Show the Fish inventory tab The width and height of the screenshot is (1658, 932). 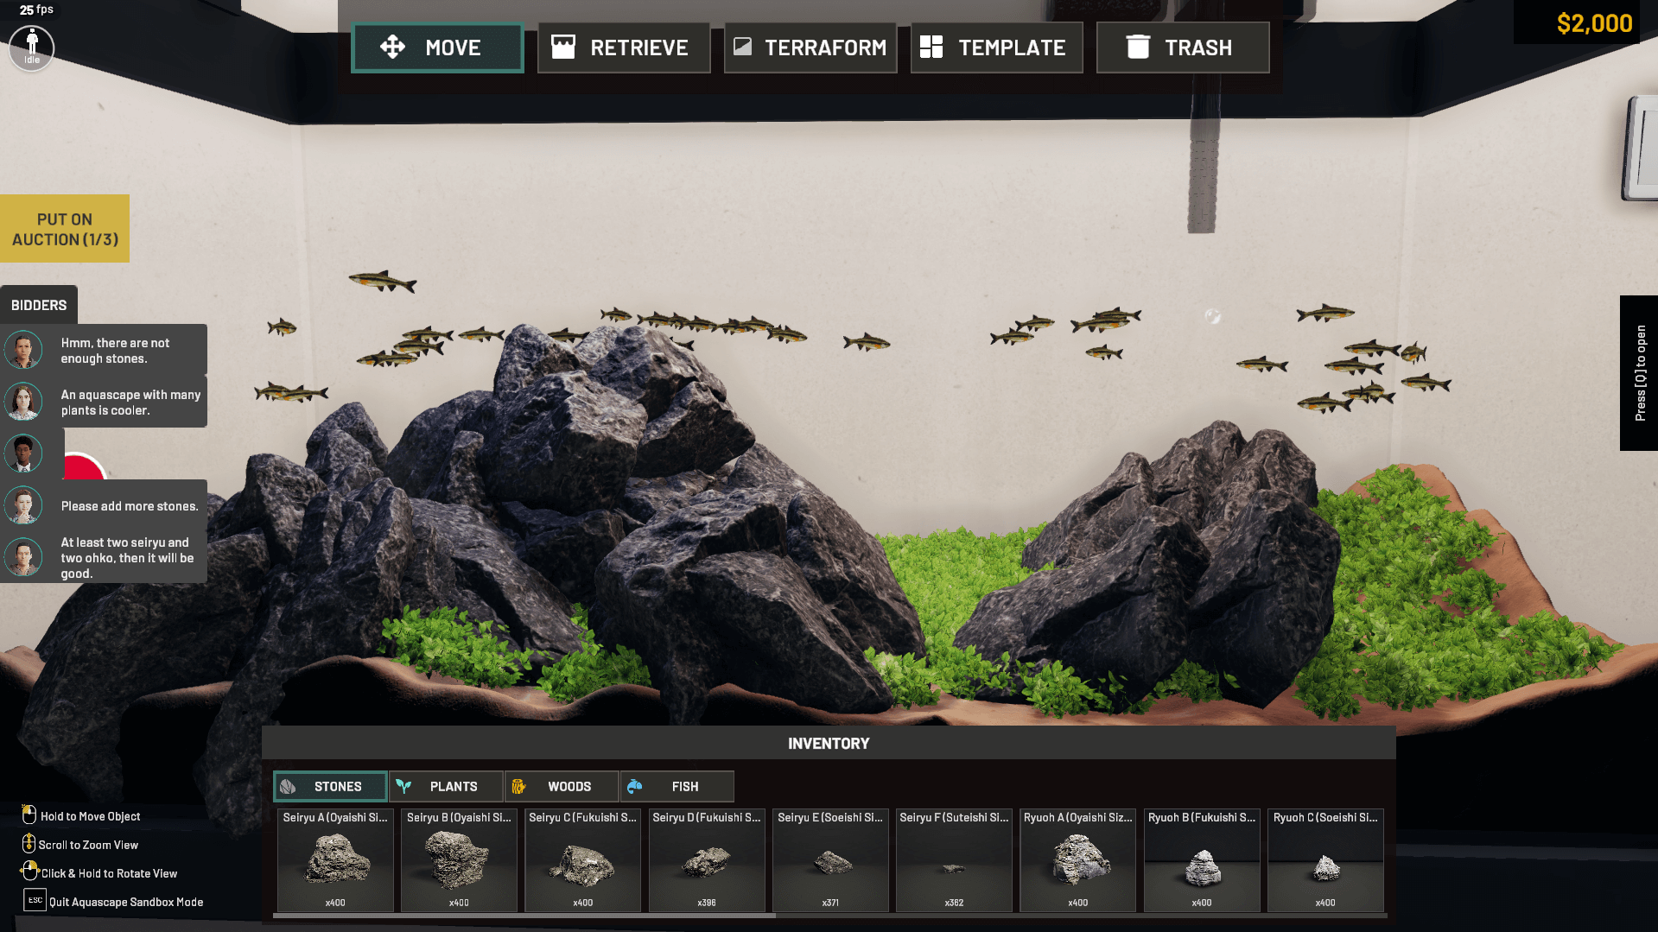pos(677,786)
